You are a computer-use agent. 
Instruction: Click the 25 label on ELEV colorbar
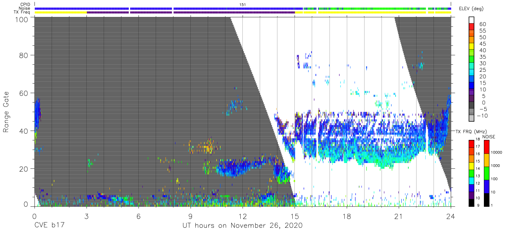click(482, 70)
